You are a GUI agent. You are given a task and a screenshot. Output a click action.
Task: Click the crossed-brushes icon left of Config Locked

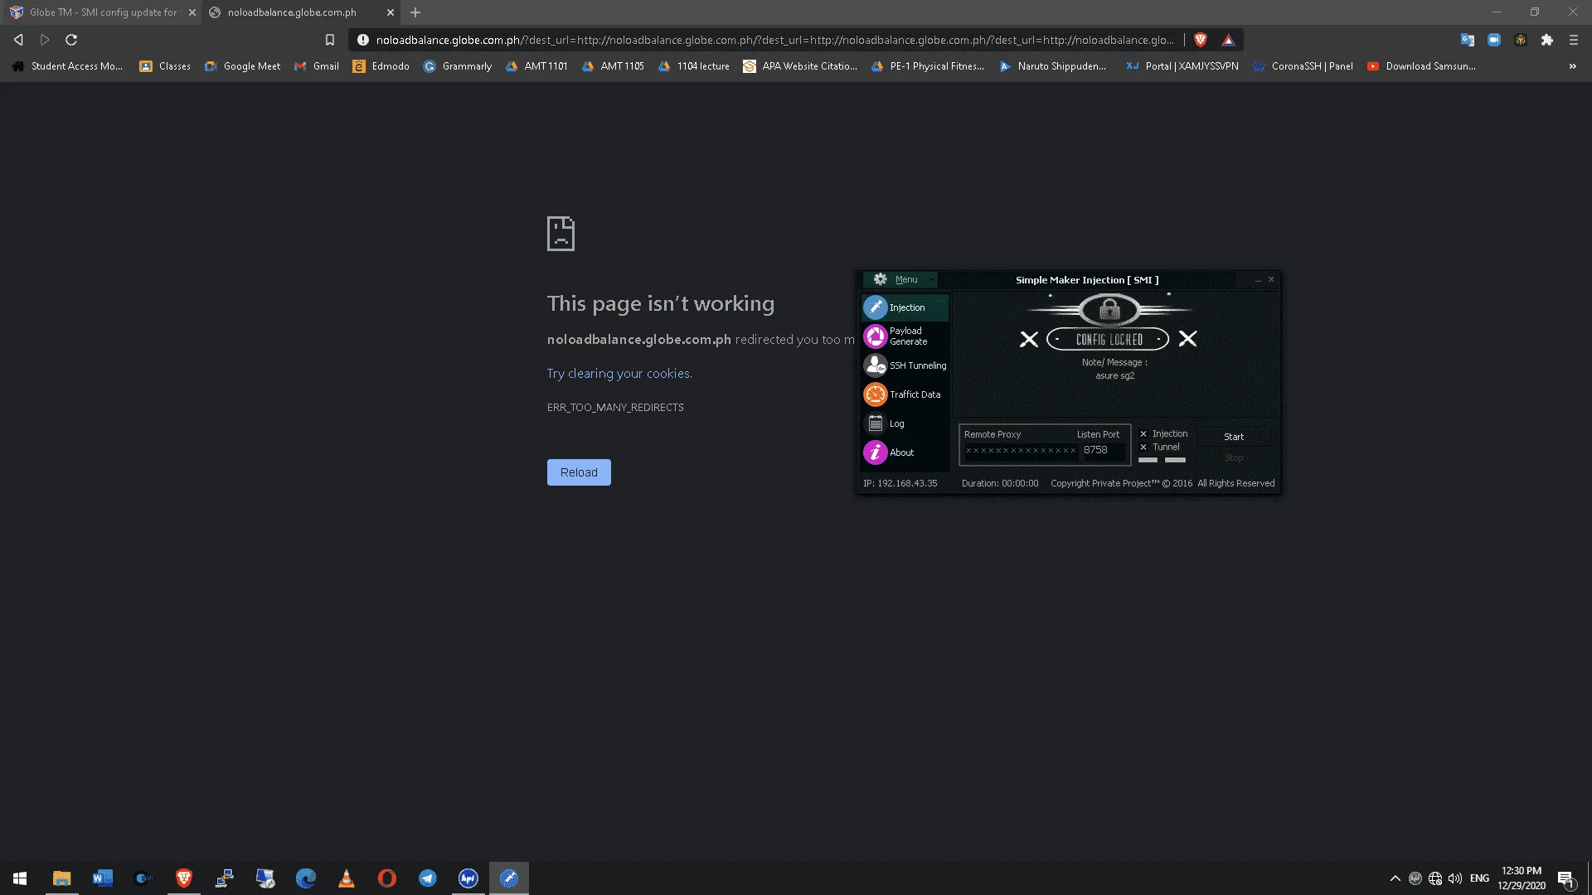(x=1029, y=339)
